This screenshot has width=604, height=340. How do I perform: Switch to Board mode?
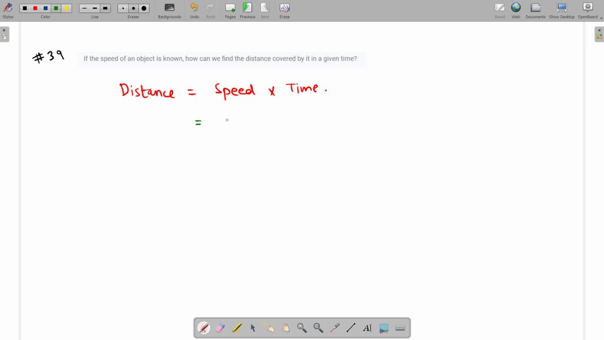(499, 9)
